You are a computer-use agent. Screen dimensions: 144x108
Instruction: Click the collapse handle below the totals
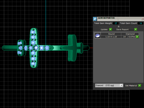click(x=118, y=26)
